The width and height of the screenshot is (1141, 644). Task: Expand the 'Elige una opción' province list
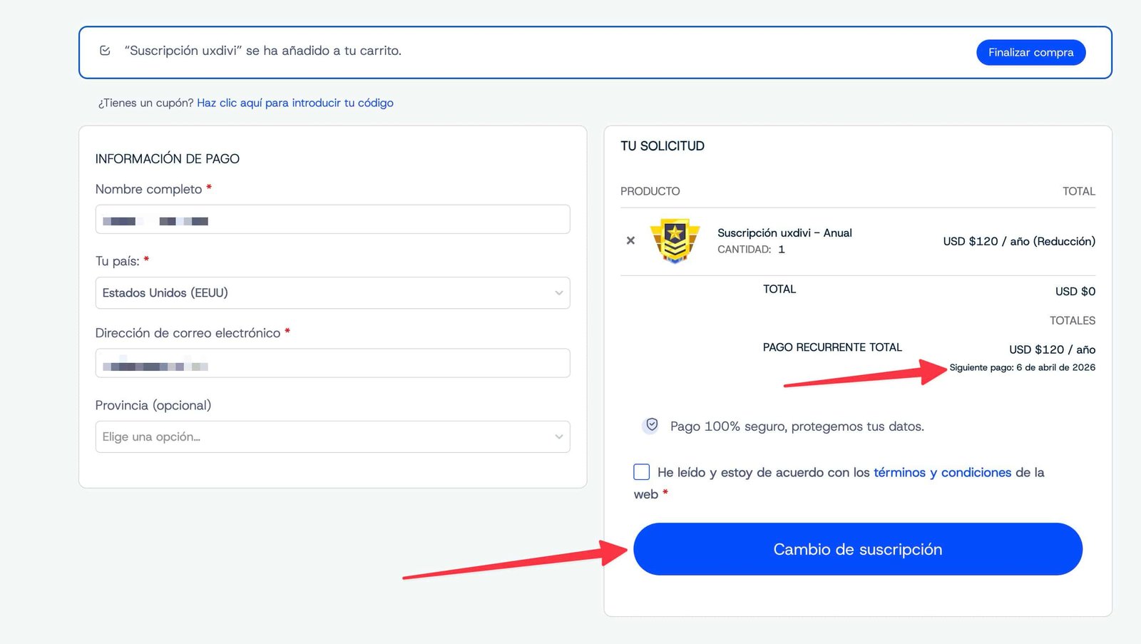click(332, 437)
